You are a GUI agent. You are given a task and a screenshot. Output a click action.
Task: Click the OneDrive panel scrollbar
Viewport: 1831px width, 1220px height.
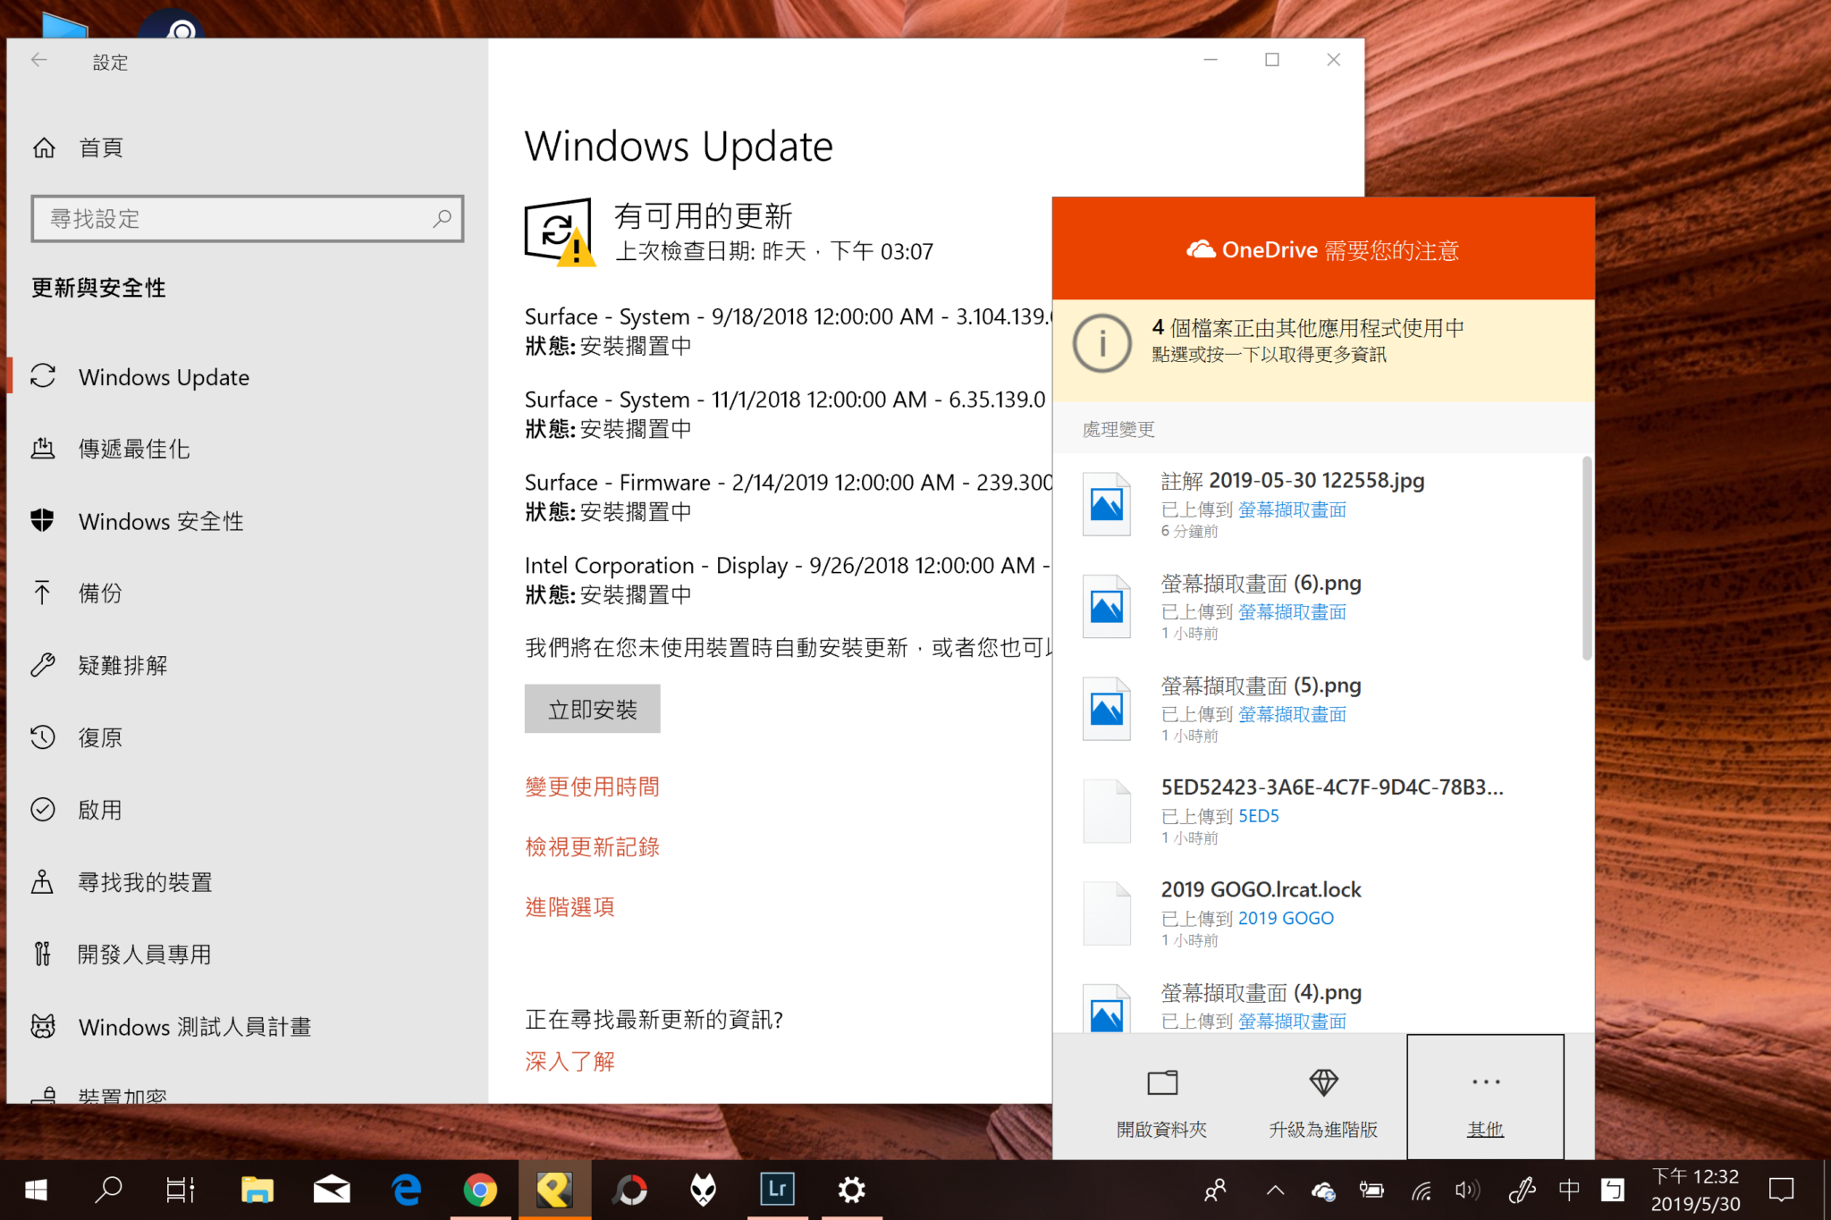coord(1587,559)
